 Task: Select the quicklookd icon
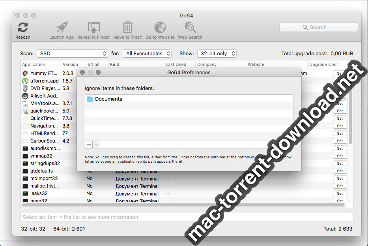click(25, 111)
